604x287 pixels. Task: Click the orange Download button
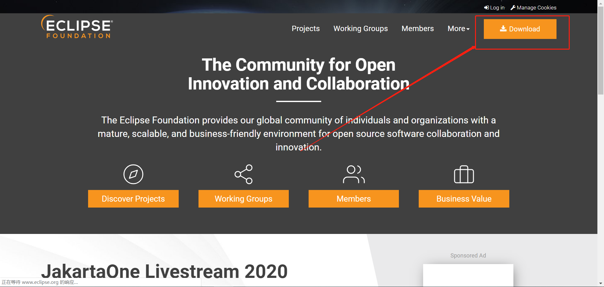(x=520, y=29)
